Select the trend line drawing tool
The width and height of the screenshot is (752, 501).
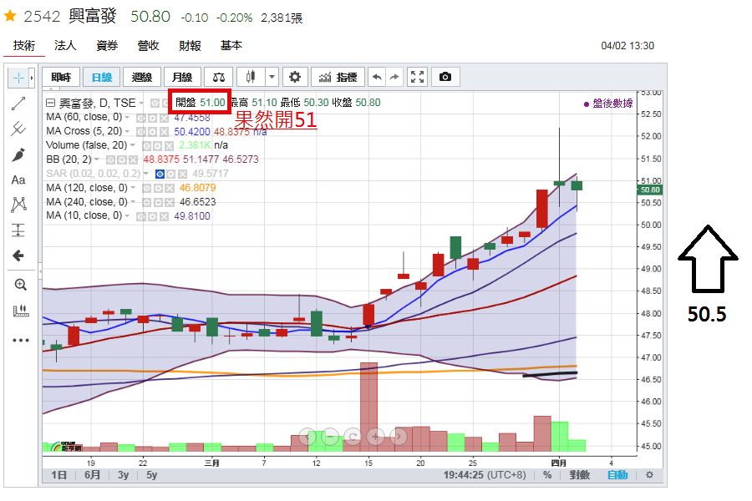coord(18,103)
